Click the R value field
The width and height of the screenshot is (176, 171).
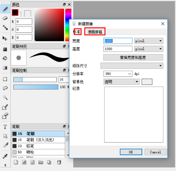coord(24,22)
